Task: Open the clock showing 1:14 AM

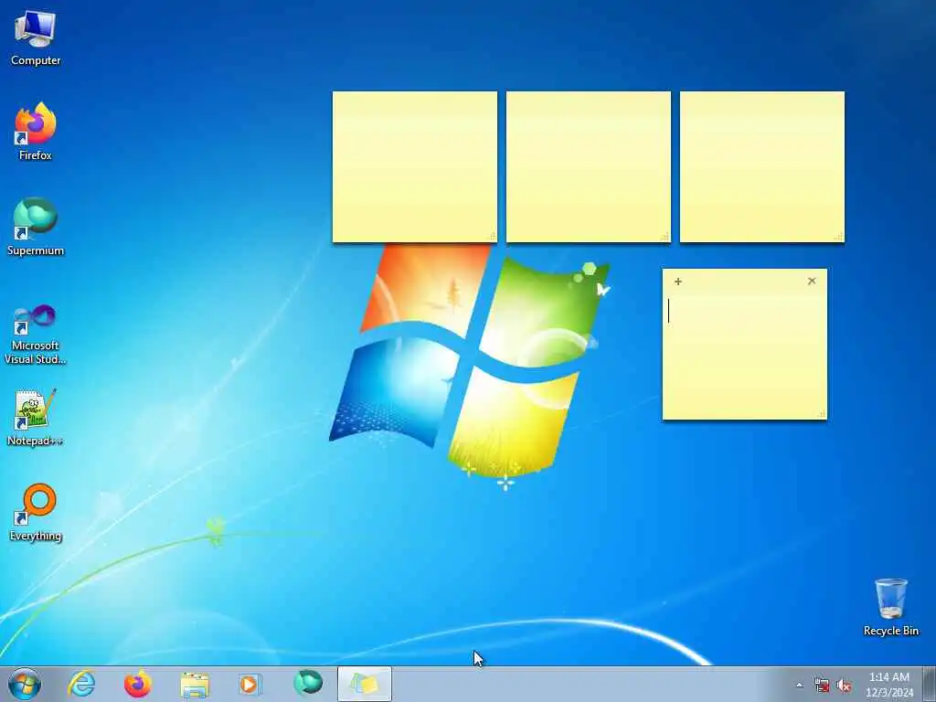Action: click(x=889, y=684)
